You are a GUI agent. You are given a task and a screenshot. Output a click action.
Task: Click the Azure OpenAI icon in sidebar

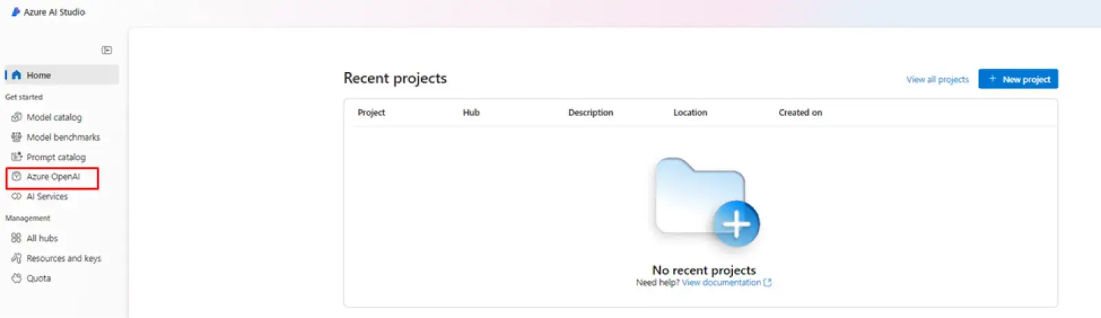(17, 177)
